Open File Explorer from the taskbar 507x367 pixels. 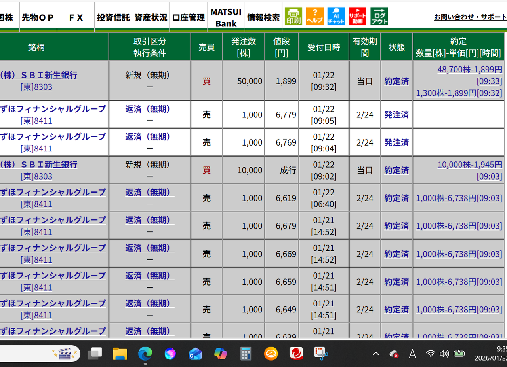[120, 353]
